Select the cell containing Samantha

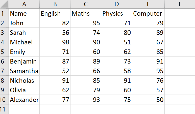pos(24,71)
